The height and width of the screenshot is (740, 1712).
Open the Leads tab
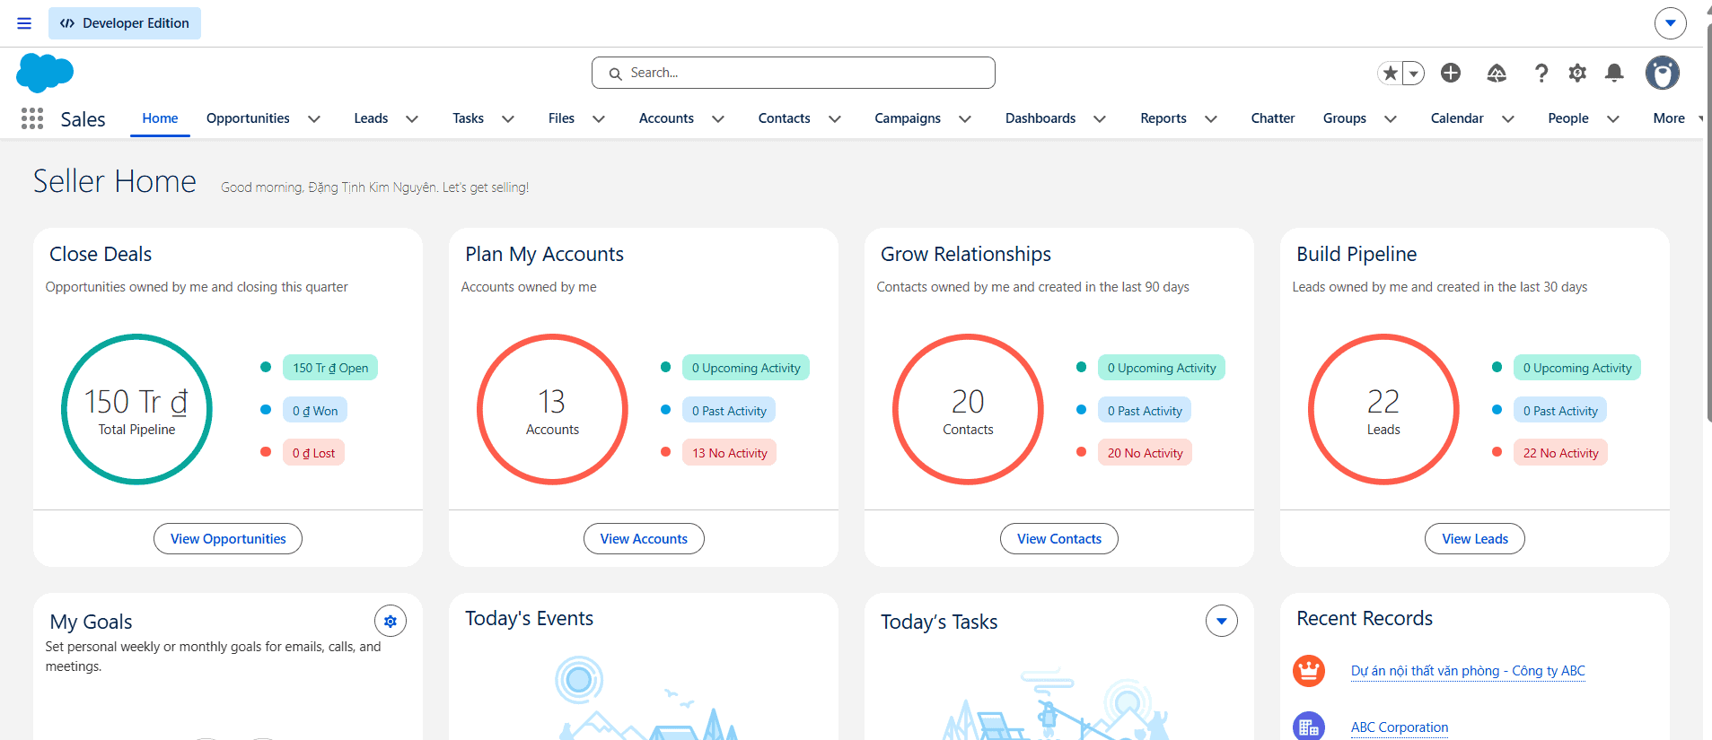pyautogui.click(x=371, y=118)
